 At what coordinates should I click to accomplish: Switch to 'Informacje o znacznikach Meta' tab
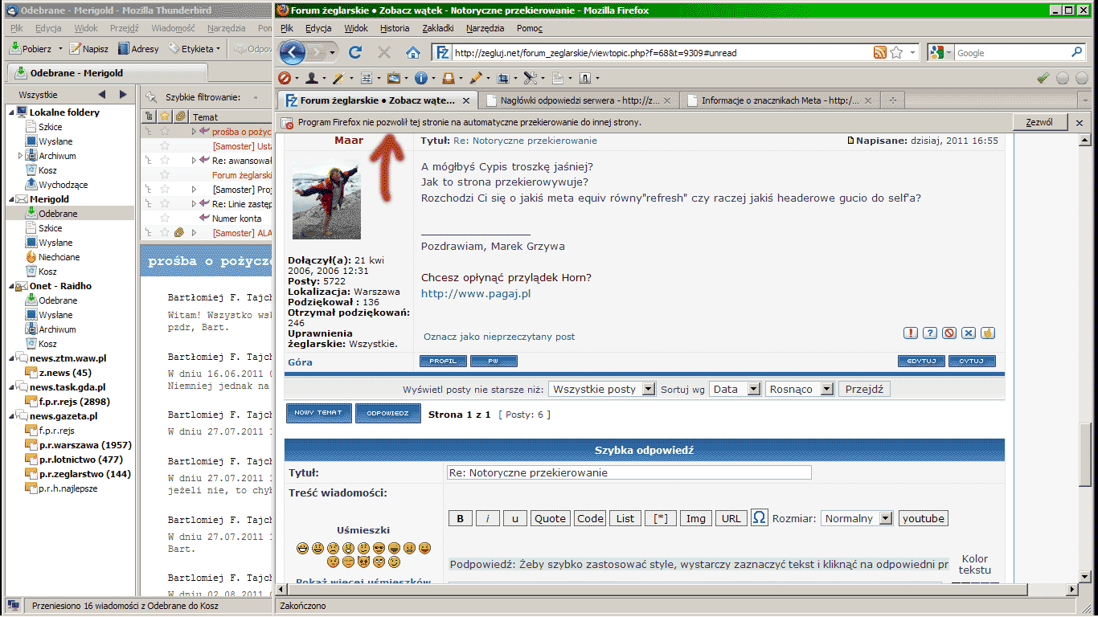click(780, 100)
